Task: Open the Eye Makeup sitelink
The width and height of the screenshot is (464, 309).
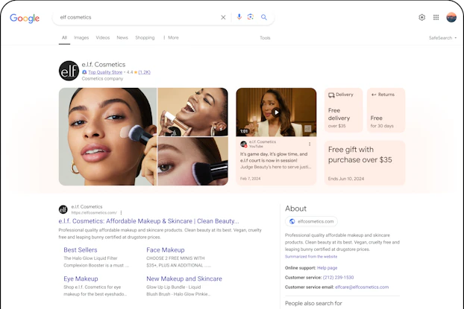Action: point(81,278)
